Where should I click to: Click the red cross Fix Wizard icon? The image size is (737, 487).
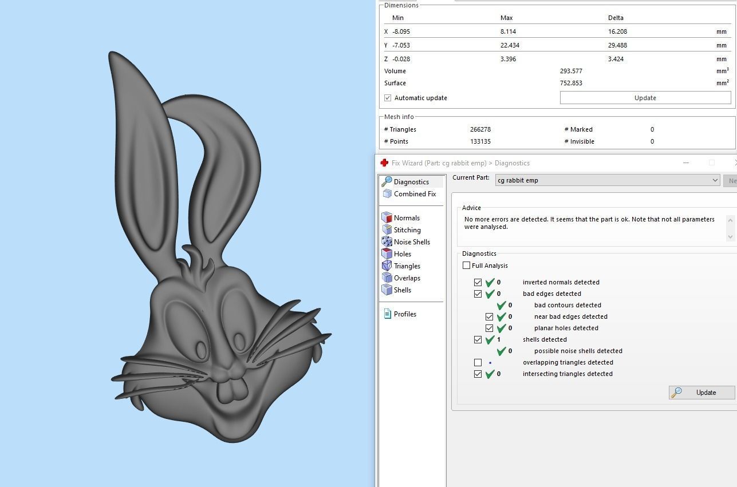click(384, 163)
